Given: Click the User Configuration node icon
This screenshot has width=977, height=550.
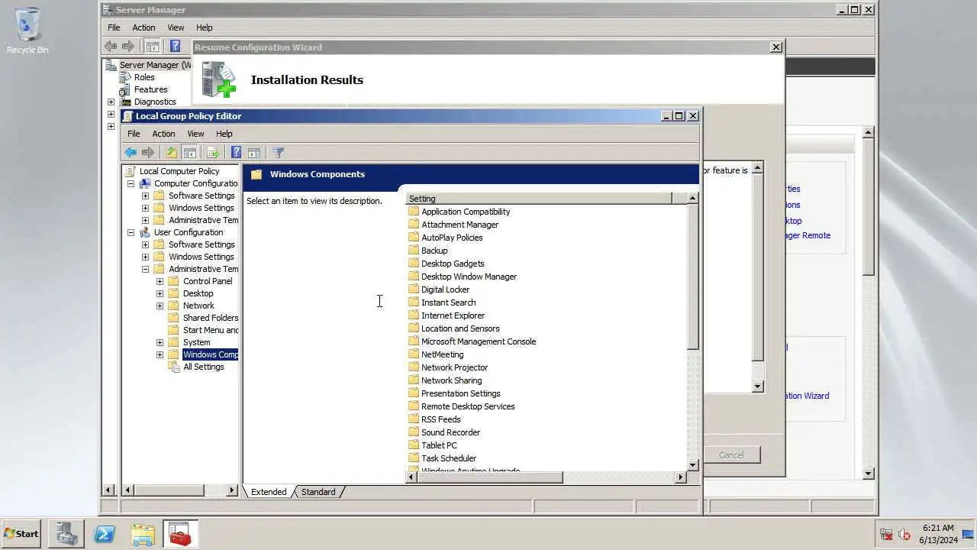Looking at the screenshot, I should pyautogui.click(x=145, y=232).
